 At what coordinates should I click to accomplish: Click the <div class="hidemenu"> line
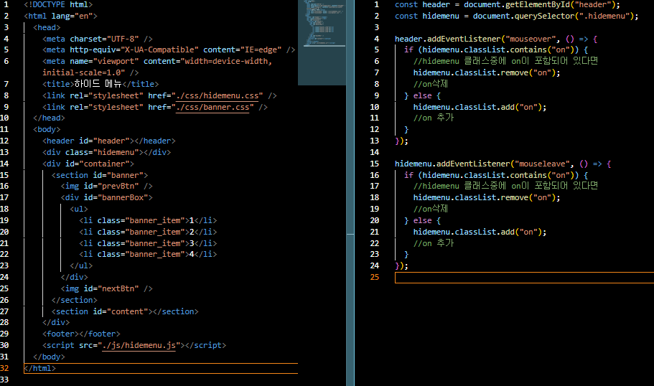point(106,152)
